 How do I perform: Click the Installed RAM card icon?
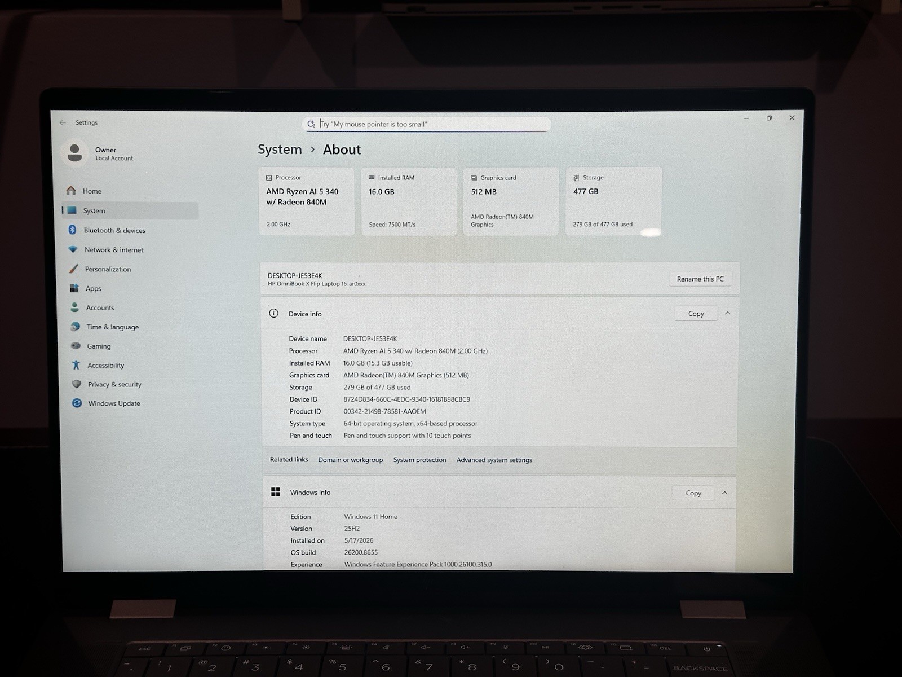coord(372,178)
